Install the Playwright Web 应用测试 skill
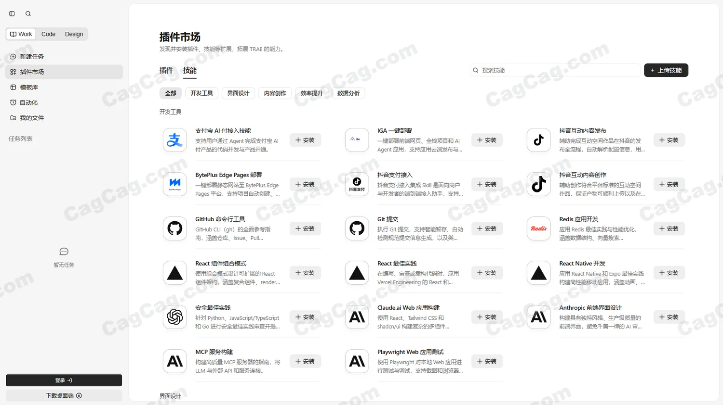 (x=487, y=361)
